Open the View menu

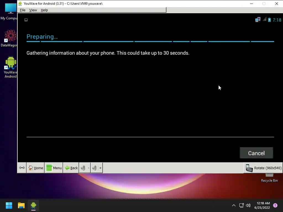pos(33,10)
